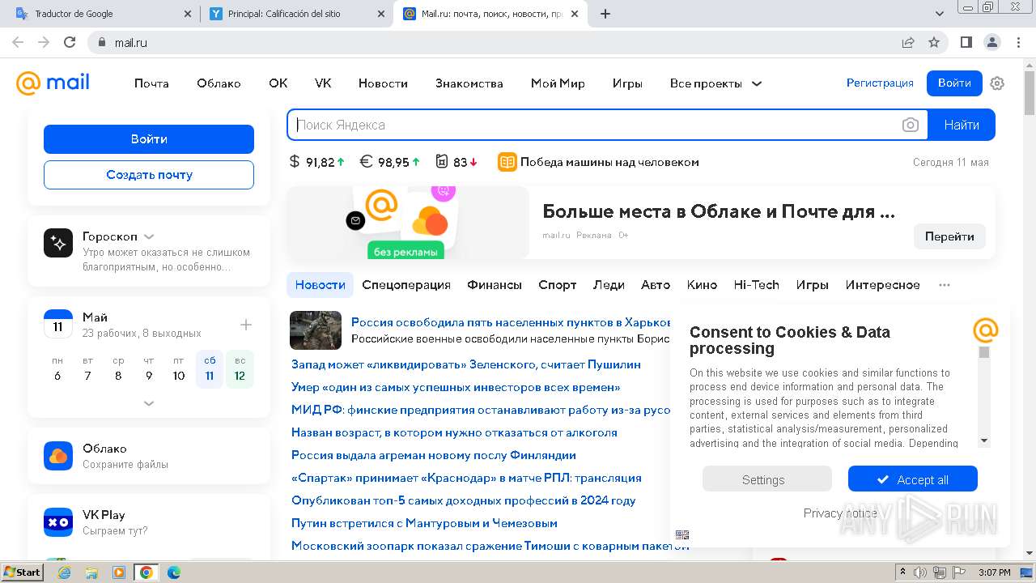
Task: Switch to the Principal: Calificación del sitio tab
Action: pos(297,14)
